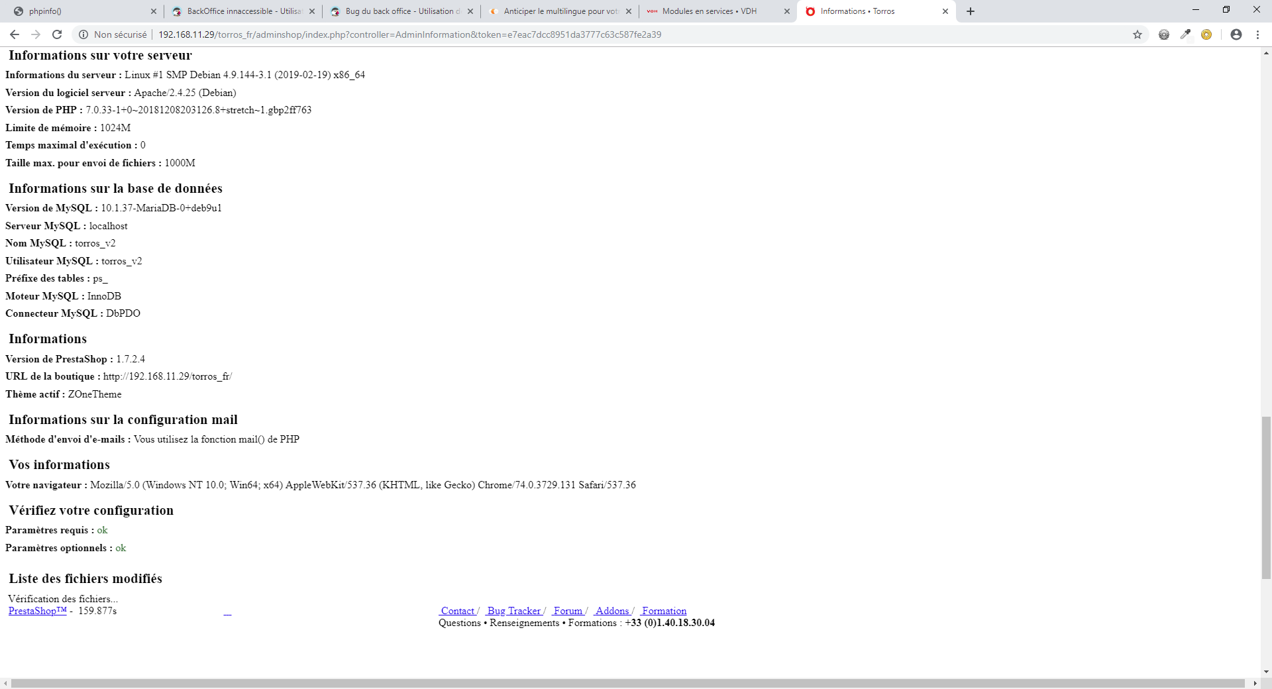
Task: Click the browser user-agent string
Action: (363, 485)
